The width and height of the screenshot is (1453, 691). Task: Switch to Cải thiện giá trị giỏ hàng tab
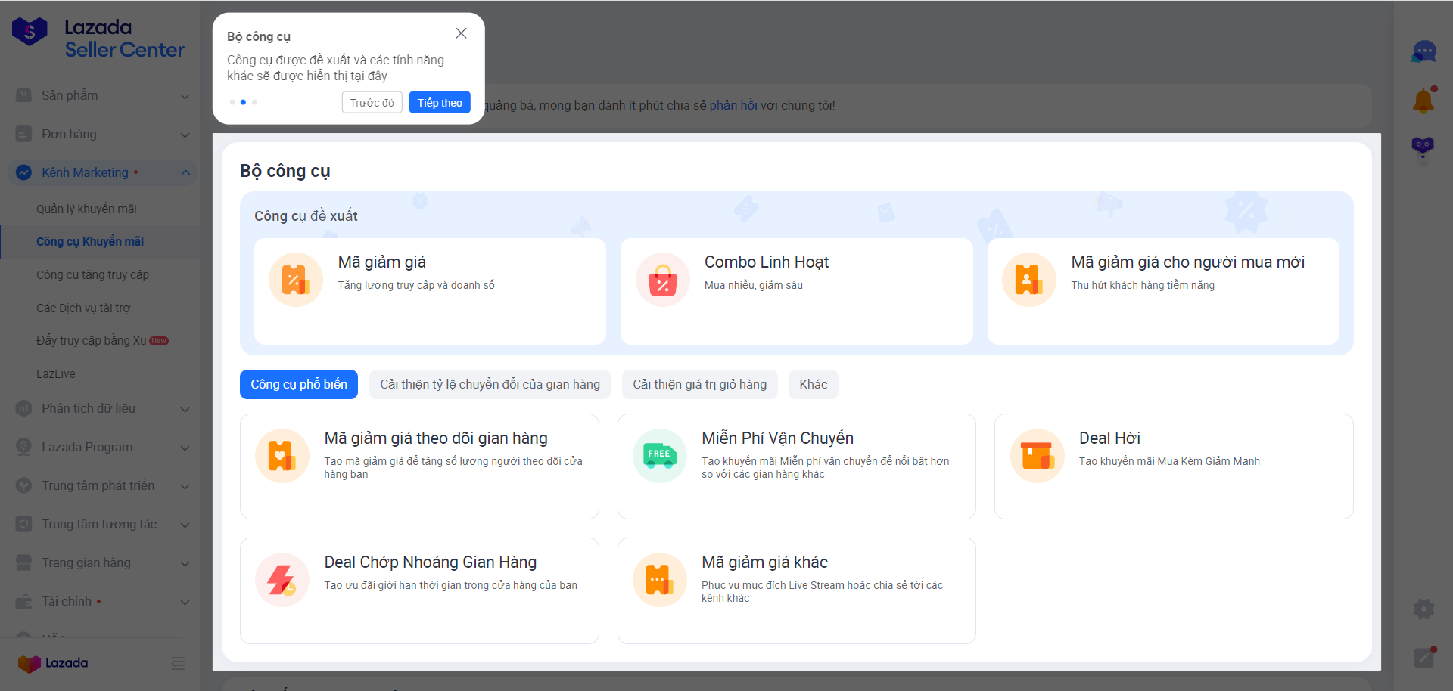[699, 384]
